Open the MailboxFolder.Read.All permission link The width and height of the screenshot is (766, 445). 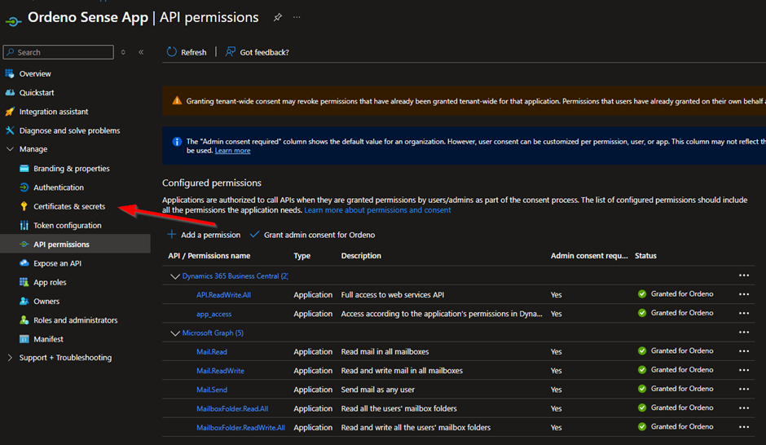pos(232,409)
